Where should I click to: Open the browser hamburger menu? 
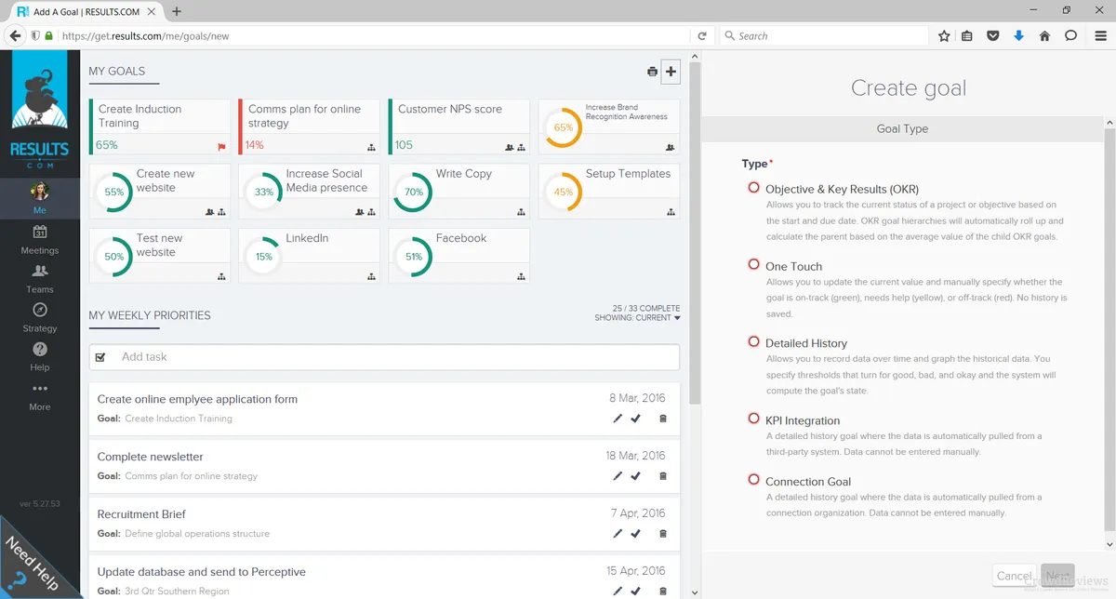[x=1099, y=36]
